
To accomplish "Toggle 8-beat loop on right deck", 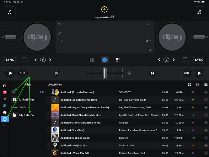I will point(166,60).
